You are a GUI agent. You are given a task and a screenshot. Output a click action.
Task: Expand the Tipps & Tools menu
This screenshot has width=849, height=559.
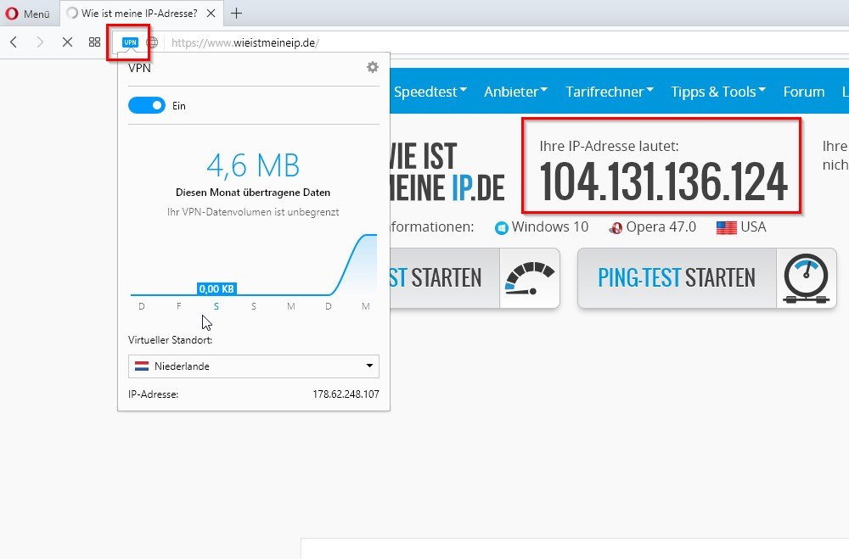(x=718, y=92)
